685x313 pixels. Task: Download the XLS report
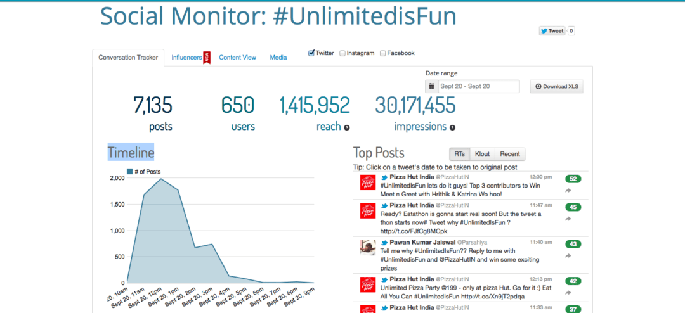click(x=557, y=86)
